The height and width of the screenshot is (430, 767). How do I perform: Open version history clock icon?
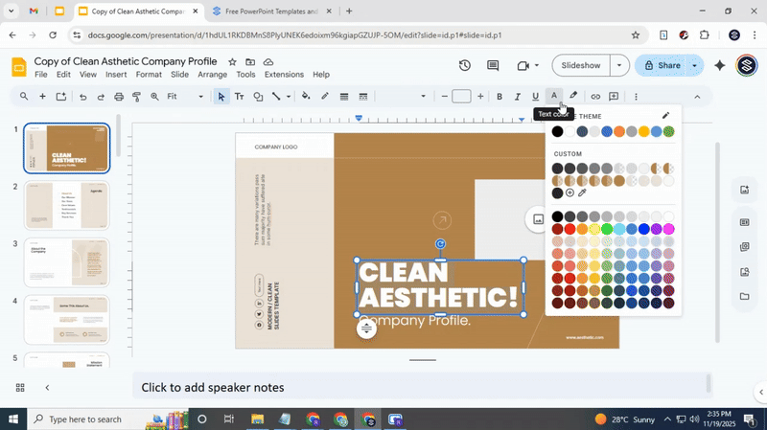tap(464, 65)
